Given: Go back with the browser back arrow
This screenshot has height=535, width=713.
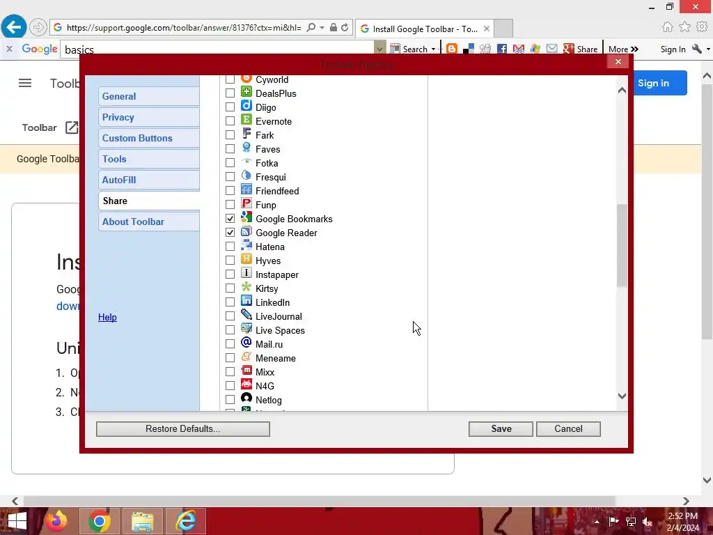Looking at the screenshot, I should pyautogui.click(x=14, y=27).
